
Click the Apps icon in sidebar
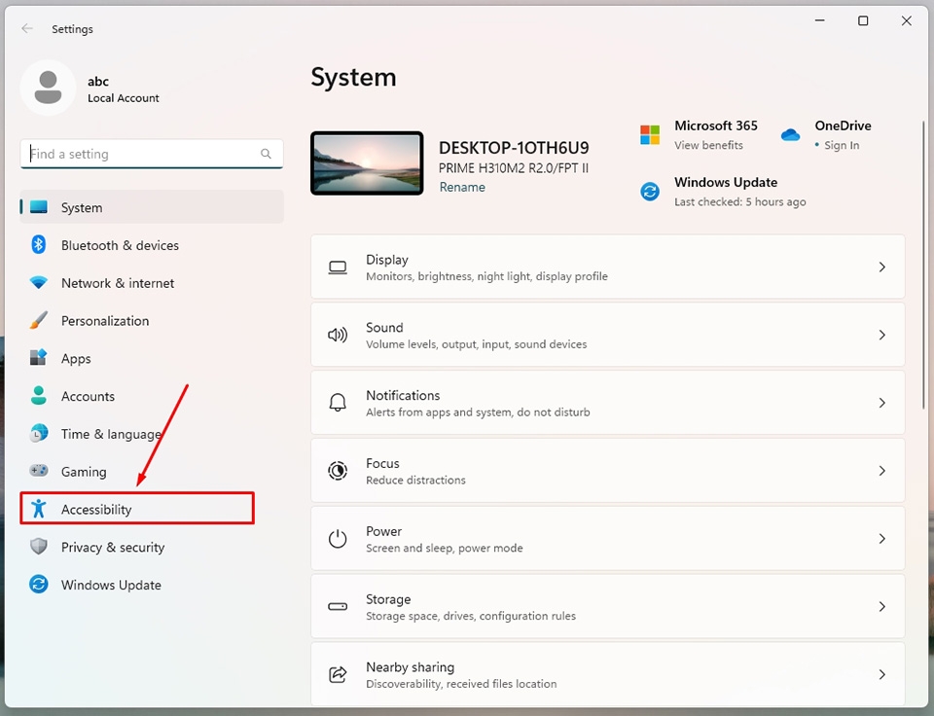coord(39,357)
